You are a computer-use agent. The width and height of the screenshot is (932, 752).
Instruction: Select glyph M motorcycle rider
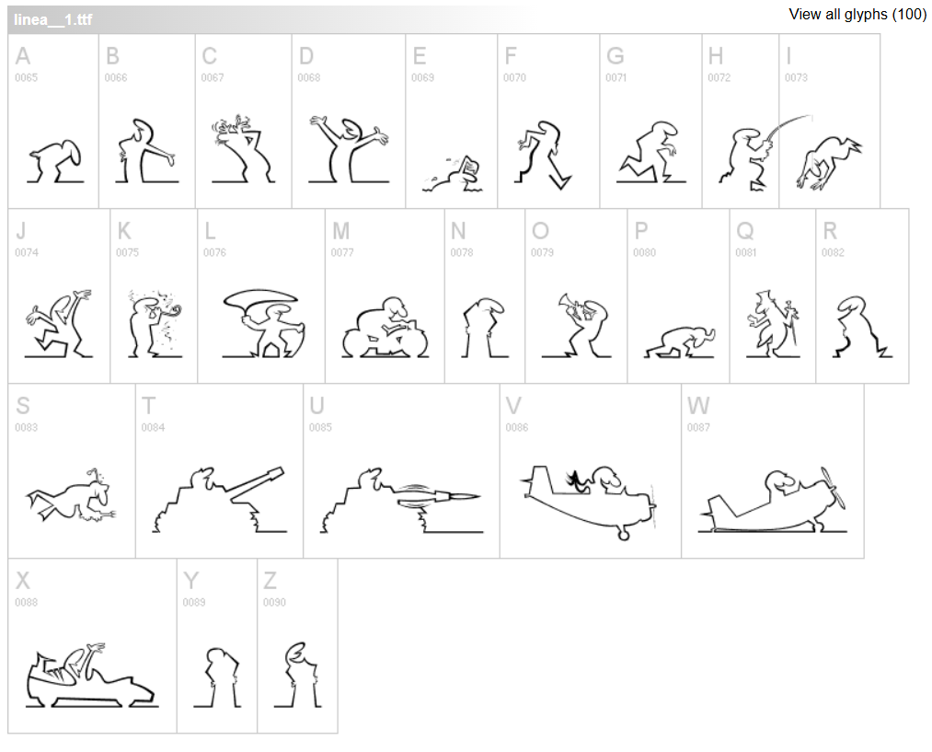point(385,296)
